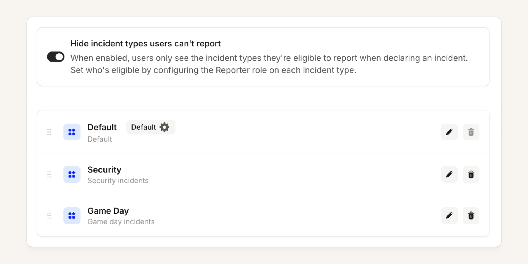Click the gear icon in Default badge
This screenshot has width=528, height=264.
(164, 127)
